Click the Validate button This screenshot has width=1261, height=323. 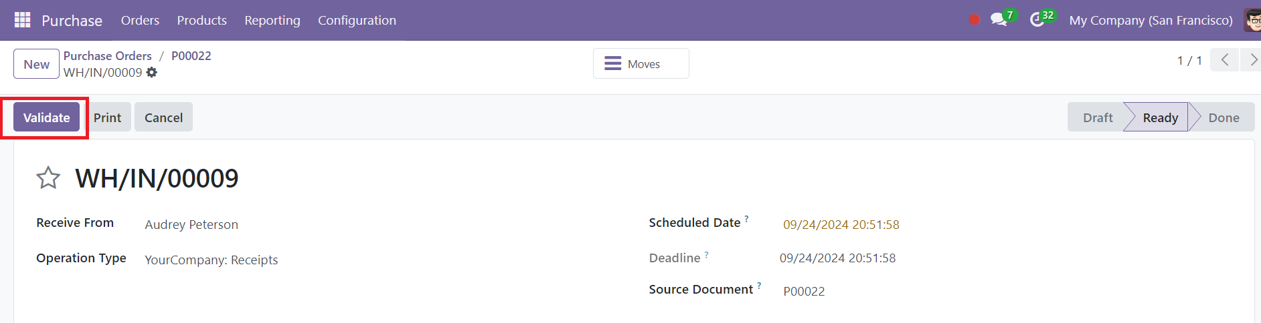(46, 117)
